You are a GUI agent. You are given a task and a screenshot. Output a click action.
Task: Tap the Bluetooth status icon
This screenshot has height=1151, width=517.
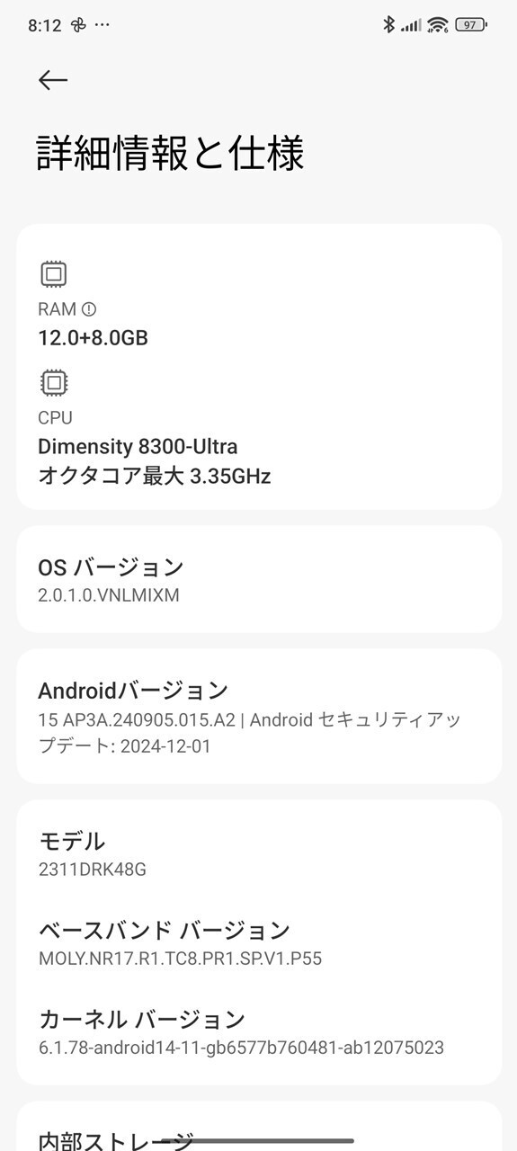(388, 25)
